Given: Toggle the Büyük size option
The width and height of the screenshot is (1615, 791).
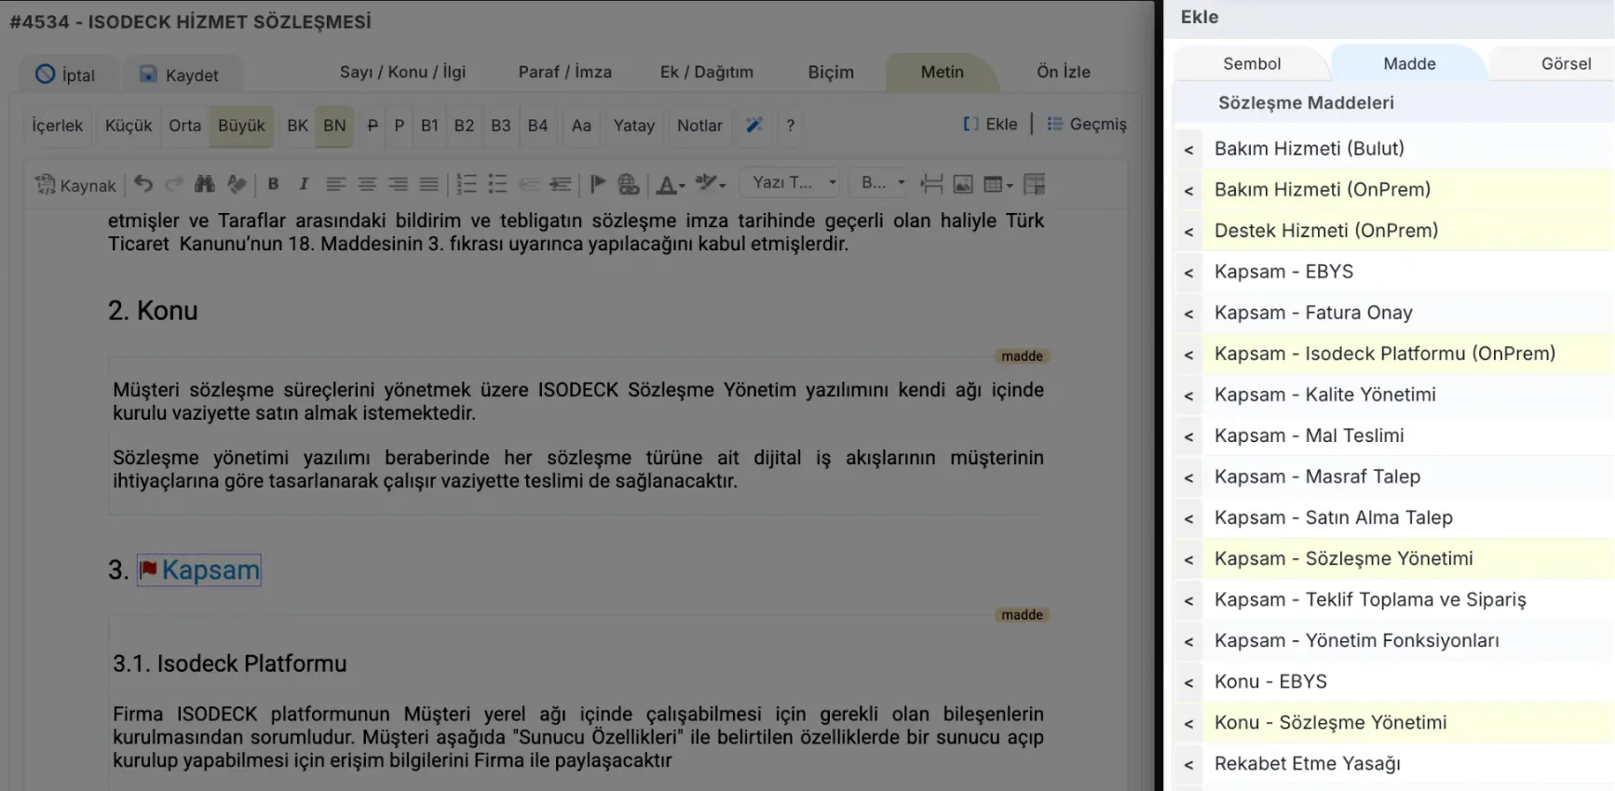Looking at the screenshot, I should (241, 126).
